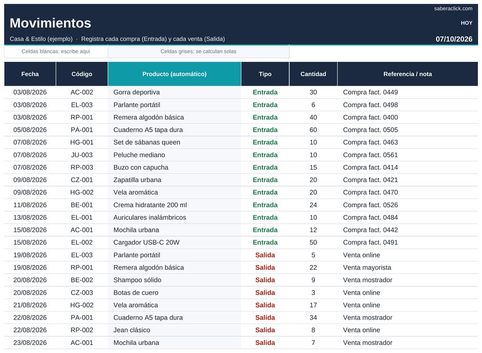The width and height of the screenshot is (482, 353).
Task: Select quantity 60 in Cuaderno A5 row
Action: click(x=313, y=130)
